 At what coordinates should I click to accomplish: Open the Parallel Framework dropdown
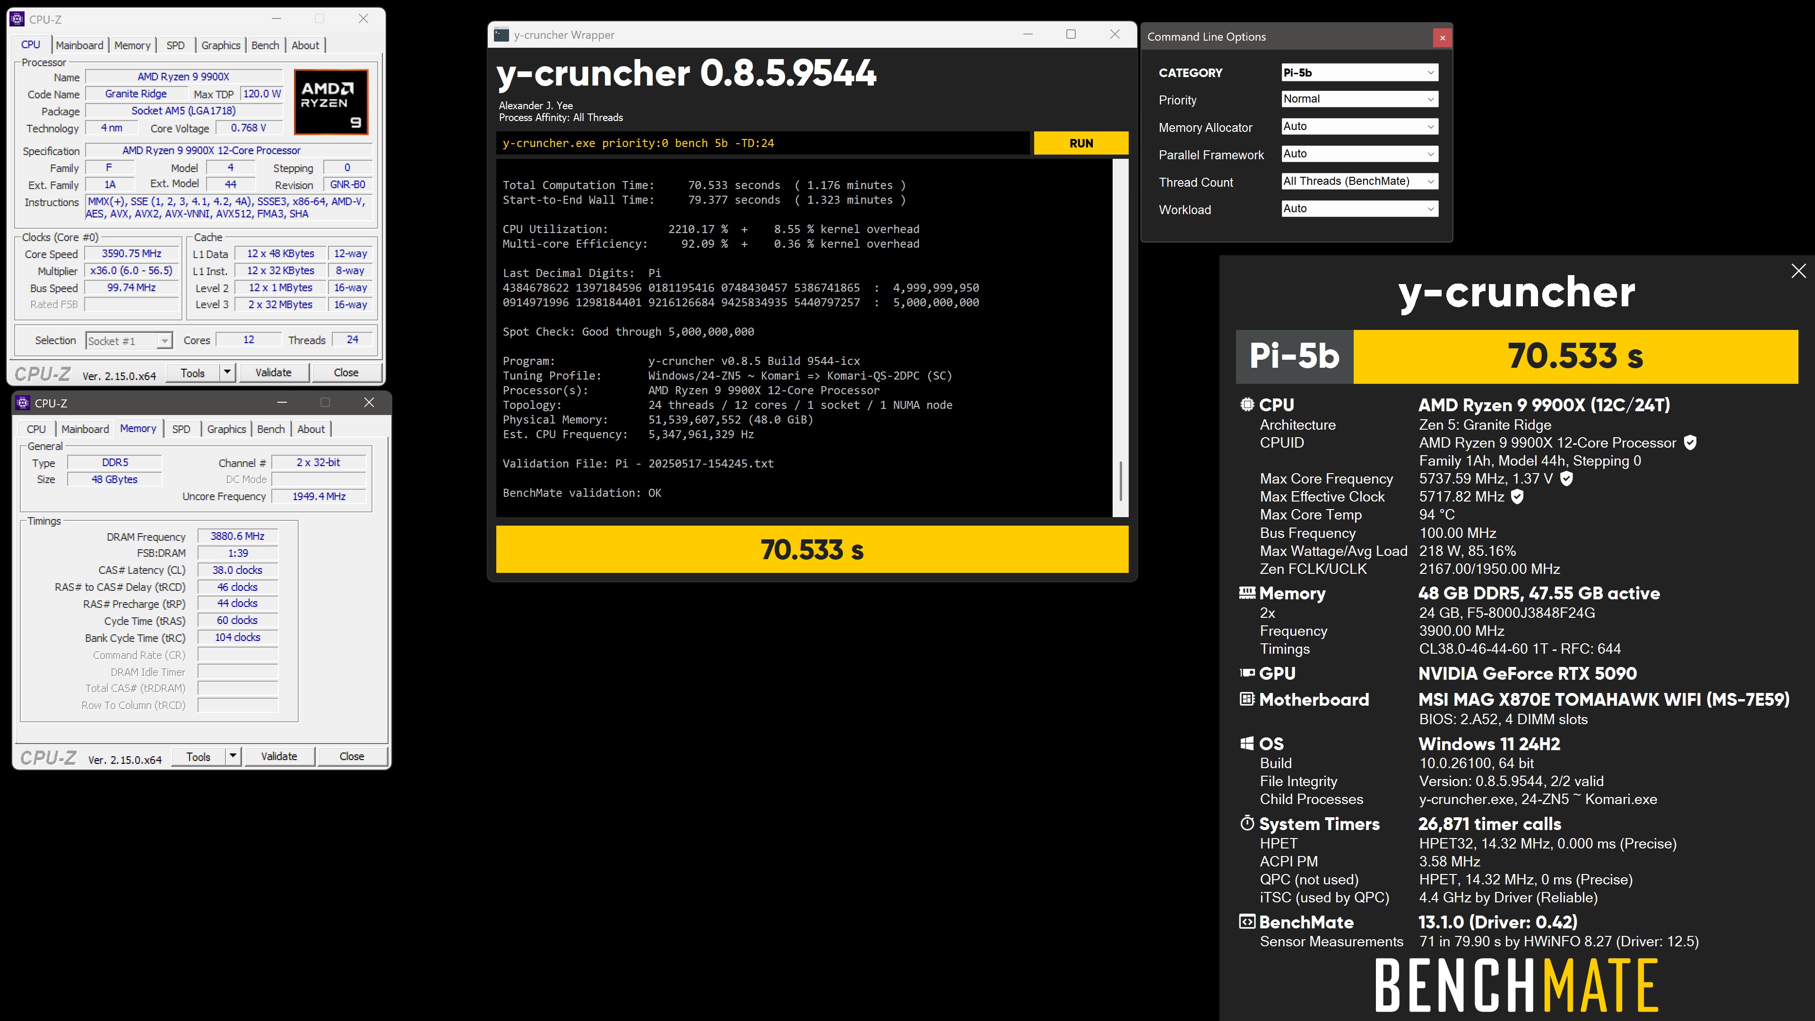(1359, 154)
